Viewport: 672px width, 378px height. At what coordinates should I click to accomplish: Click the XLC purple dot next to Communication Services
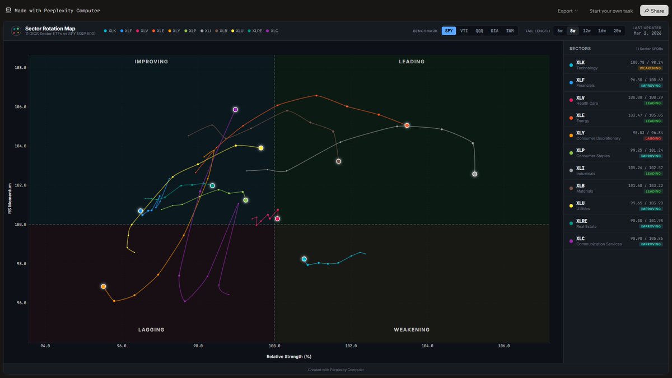(x=571, y=241)
